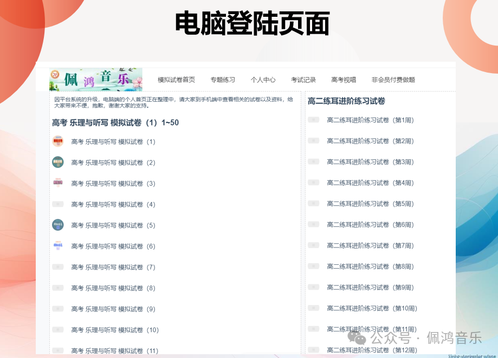
Task: Open 高考 乐理与听写 模拟试卷 (7)
Action: pos(113,267)
